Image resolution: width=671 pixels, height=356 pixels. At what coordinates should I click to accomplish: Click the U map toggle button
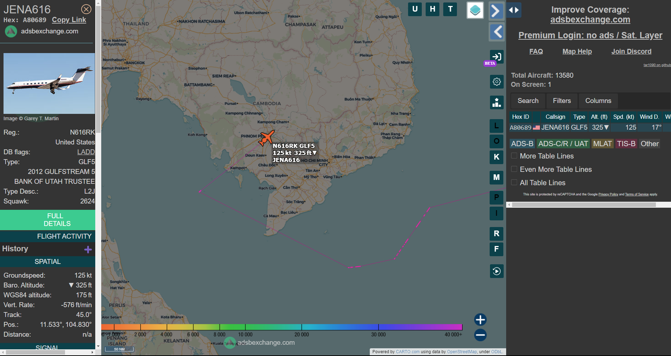415,9
